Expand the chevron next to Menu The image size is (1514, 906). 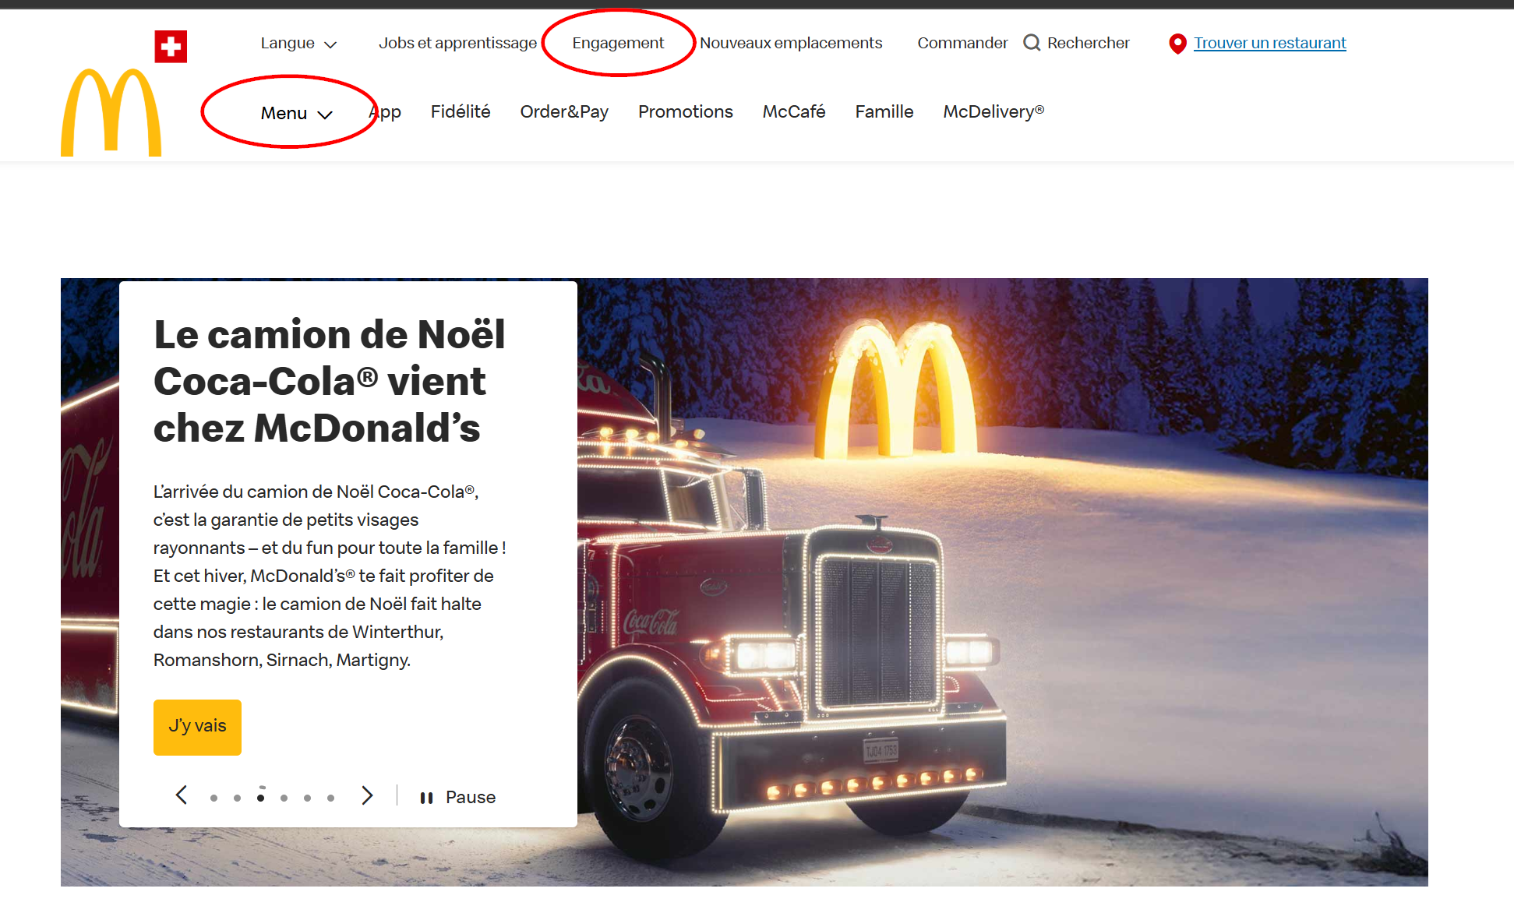[325, 114]
